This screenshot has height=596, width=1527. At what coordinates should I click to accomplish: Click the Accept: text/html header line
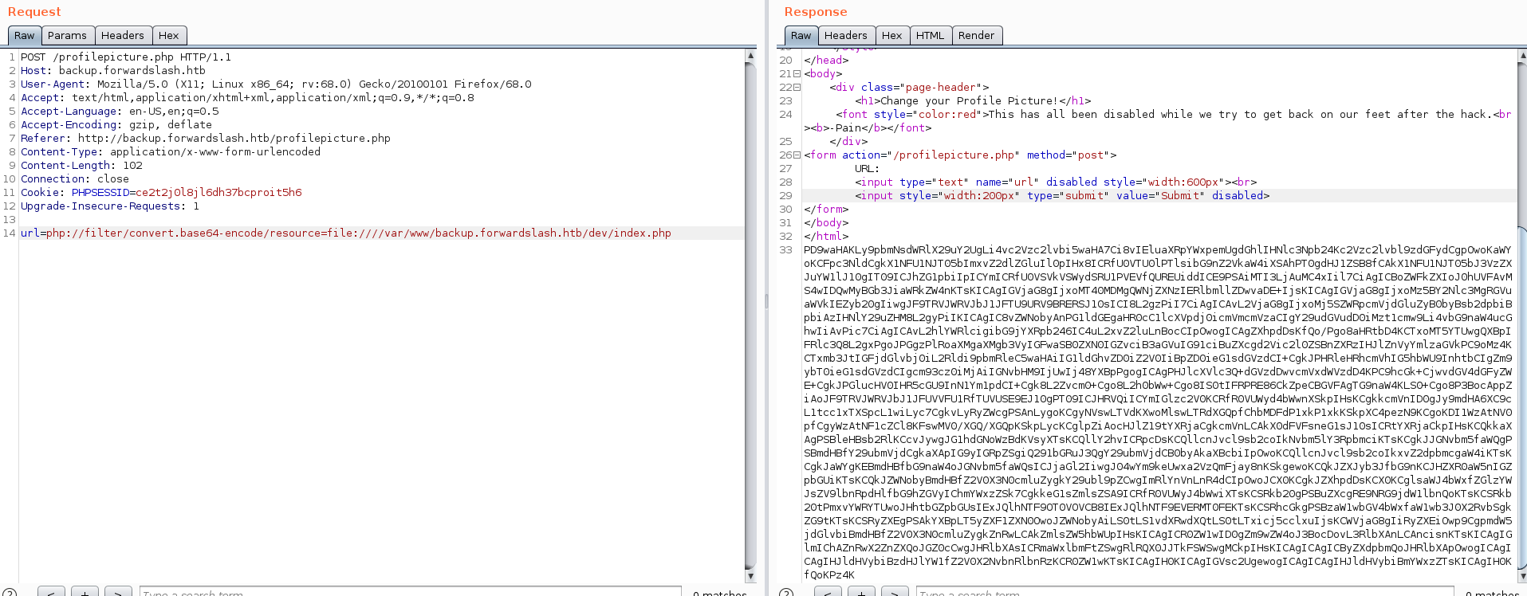(247, 98)
